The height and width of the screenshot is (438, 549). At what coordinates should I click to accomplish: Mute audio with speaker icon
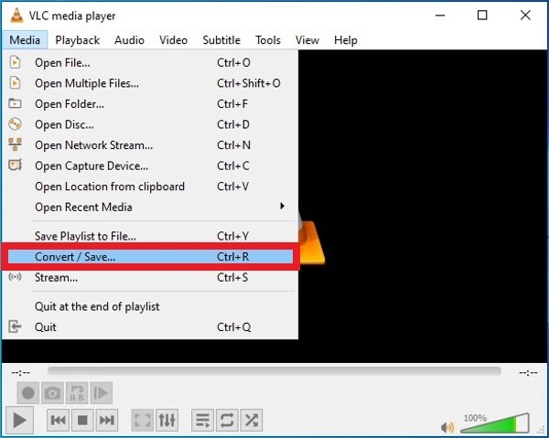point(447,427)
